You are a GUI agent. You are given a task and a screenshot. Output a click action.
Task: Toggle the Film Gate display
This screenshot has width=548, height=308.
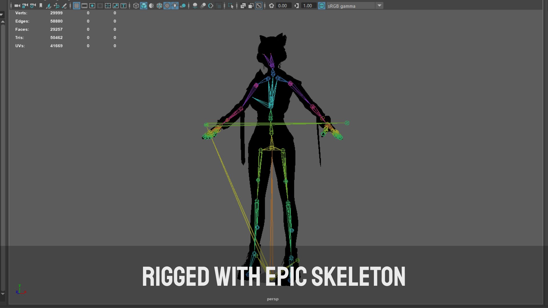(x=84, y=6)
